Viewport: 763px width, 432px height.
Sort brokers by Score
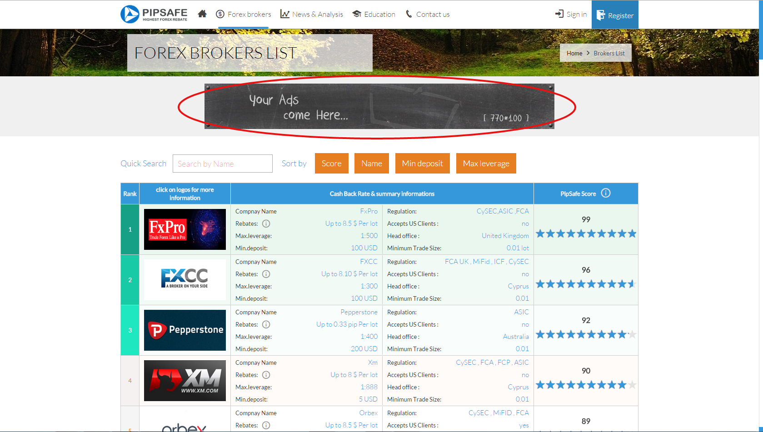point(332,164)
